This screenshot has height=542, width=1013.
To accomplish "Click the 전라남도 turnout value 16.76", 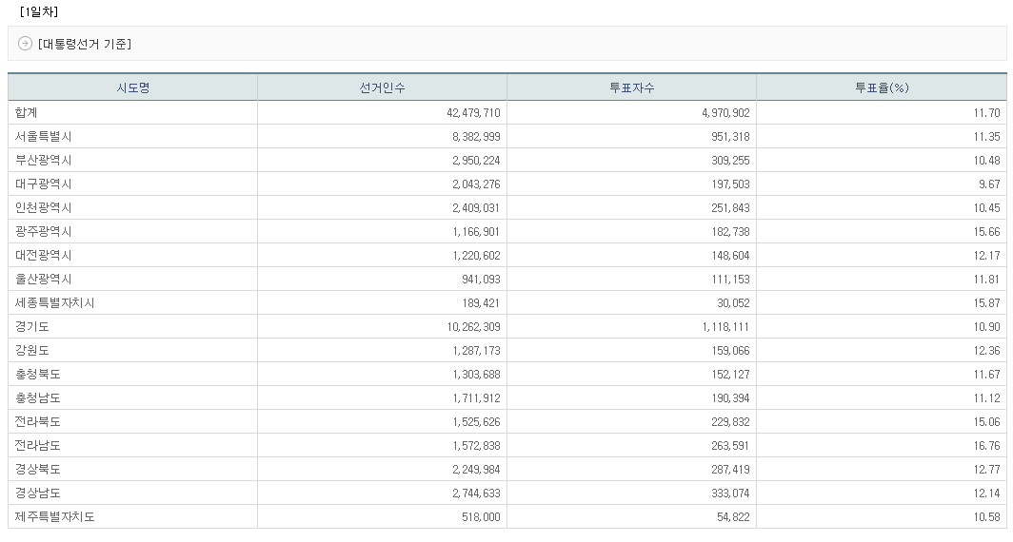I will click(x=986, y=446).
